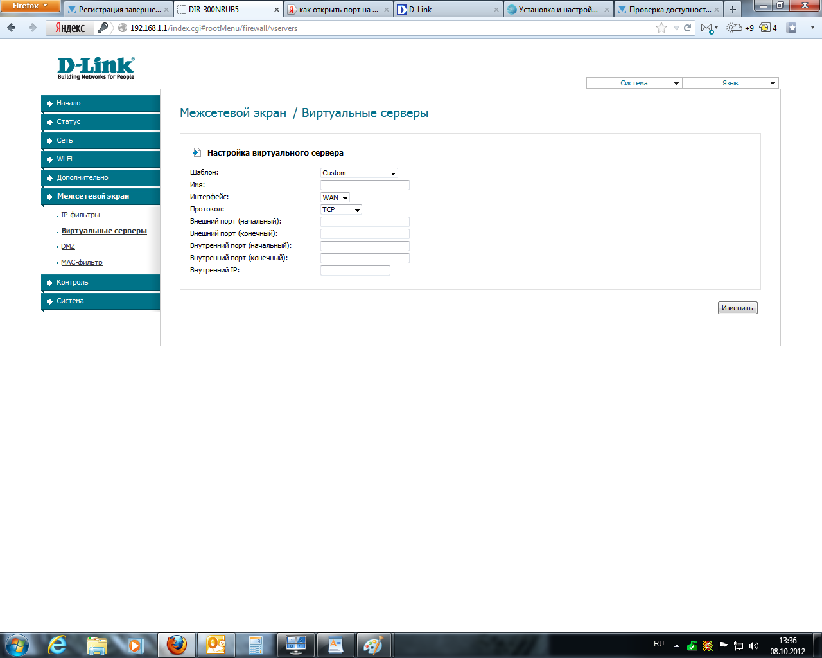Click the Windows Start button
822x658 pixels.
tap(17, 645)
